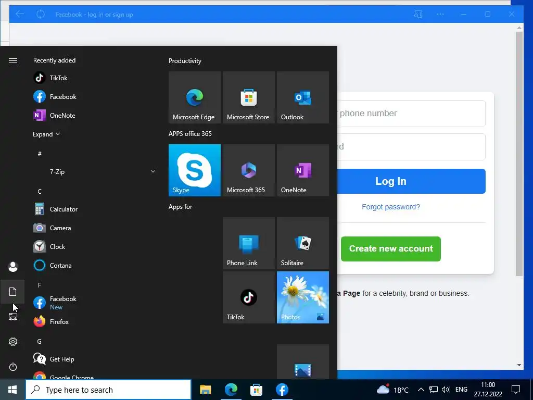The width and height of the screenshot is (533, 400).
Task: Open Calculator app
Action: [x=94, y=209]
